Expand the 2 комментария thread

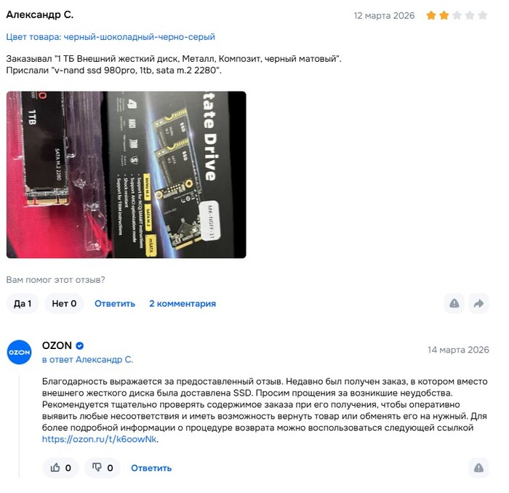coord(183,304)
